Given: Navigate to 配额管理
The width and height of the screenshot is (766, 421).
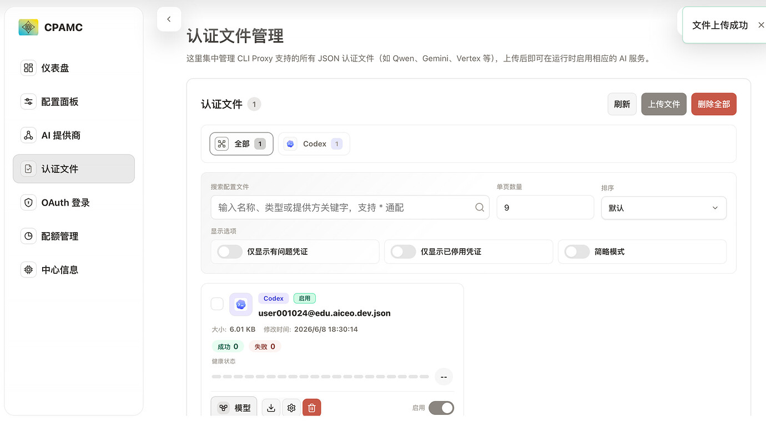Looking at the screenshot, I should coord(73,236).
